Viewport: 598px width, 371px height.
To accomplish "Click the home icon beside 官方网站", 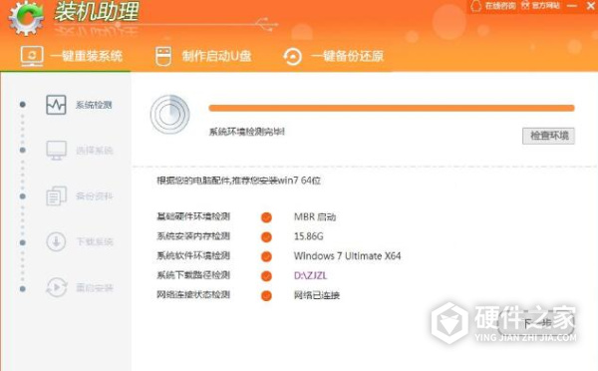I will [x=525, y=5].
